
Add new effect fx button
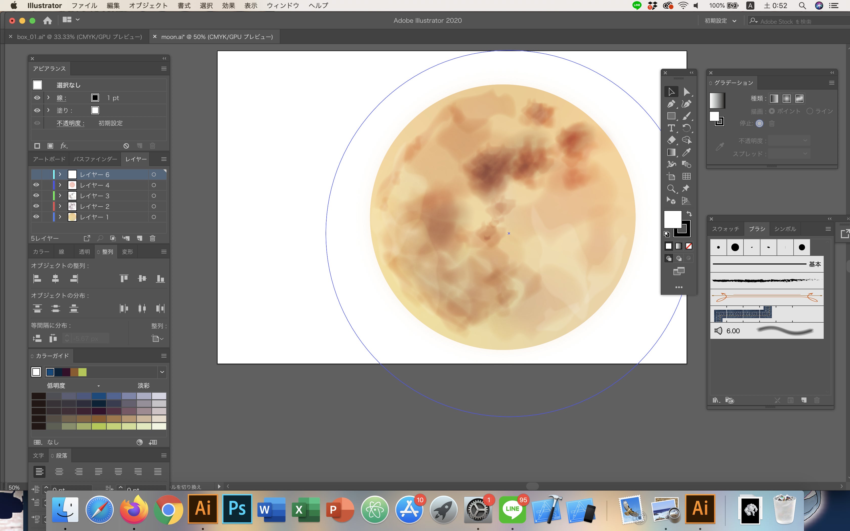64,146
